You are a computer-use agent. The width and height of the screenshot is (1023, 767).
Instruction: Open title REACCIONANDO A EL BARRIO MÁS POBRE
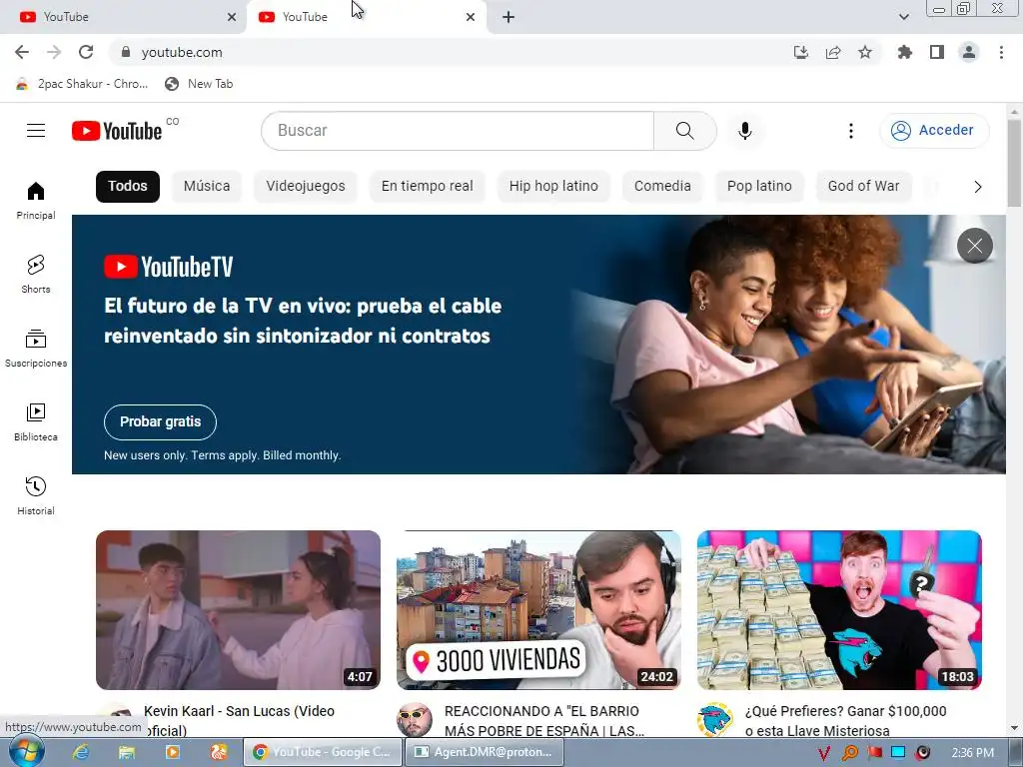[544, 721]
